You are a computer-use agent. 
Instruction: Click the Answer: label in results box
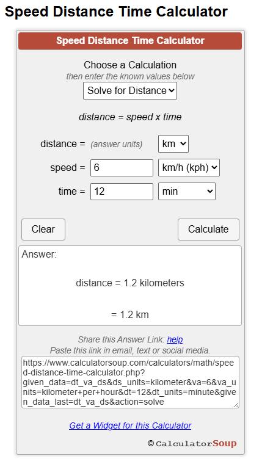point(39,255)
